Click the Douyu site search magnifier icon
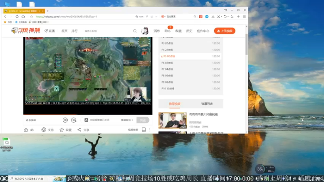The width and height of the screenshot is (324, 182). [135, 31]
